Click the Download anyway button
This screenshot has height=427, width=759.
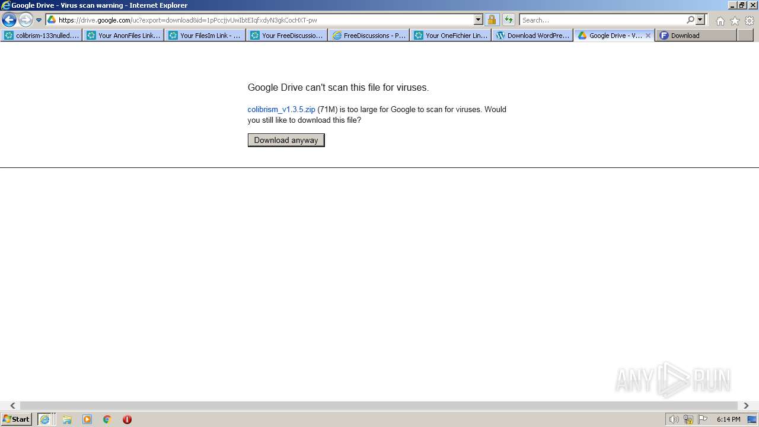(x=286, y=140)
